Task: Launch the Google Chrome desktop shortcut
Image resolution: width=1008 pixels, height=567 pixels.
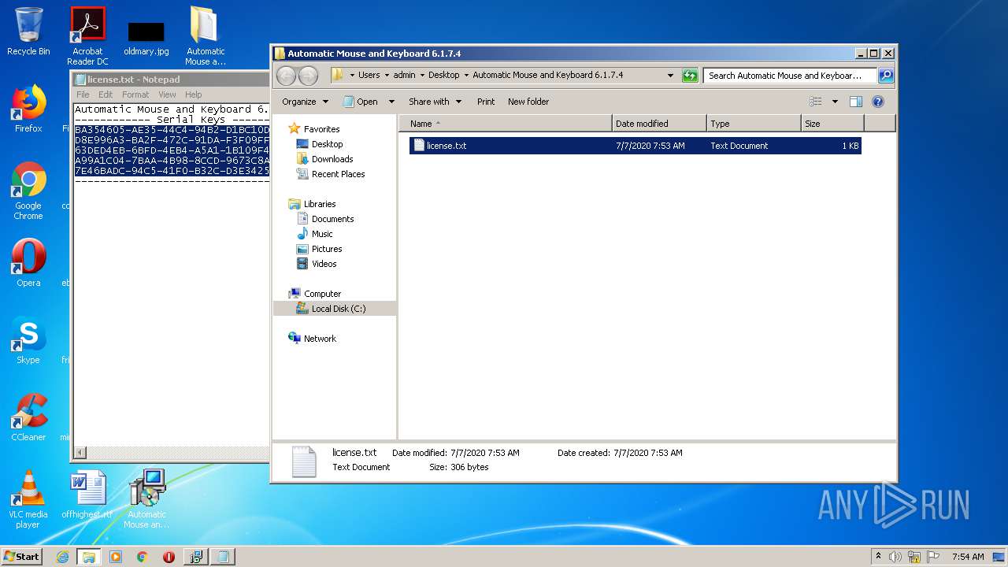Action: coord(28,191)
